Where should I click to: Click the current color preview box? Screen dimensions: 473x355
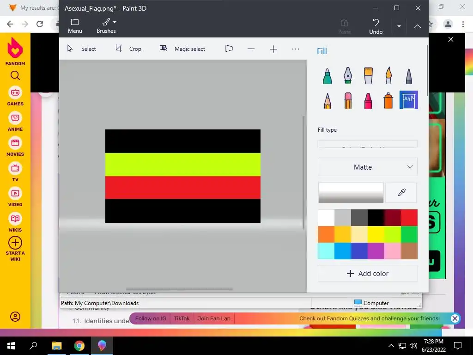[351, 193]
